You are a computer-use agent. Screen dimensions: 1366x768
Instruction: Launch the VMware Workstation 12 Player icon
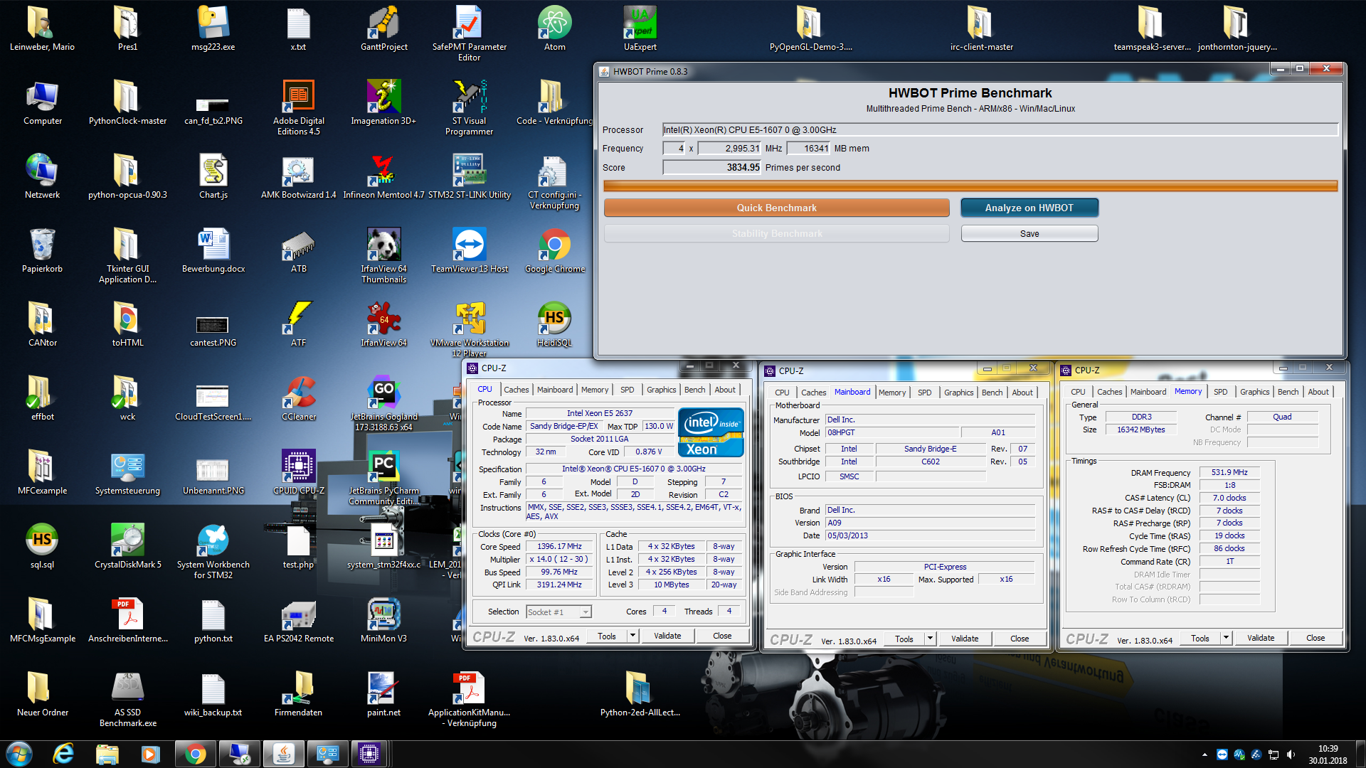[469, 329]
